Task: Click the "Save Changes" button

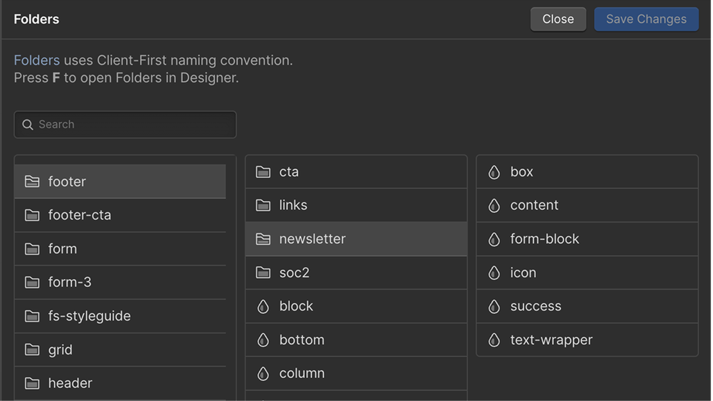Action: pos(646,18)
